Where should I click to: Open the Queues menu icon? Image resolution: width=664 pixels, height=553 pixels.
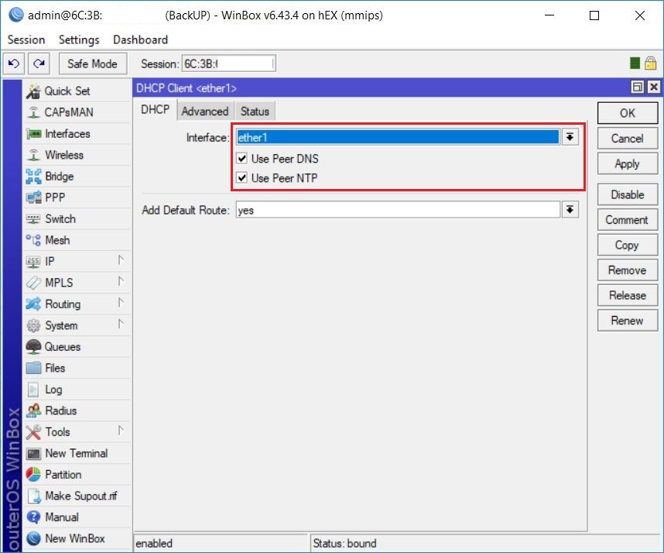pyautogui.click(x=33, y=347)
